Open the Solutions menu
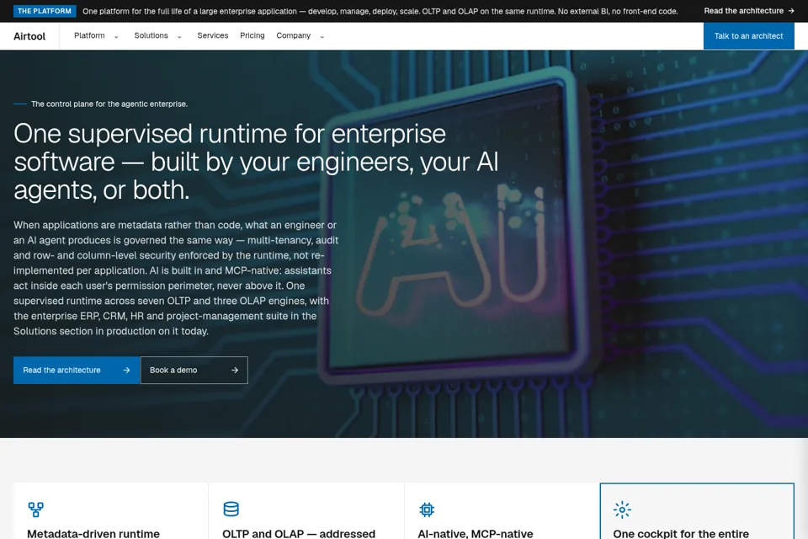 [x=151, y=35]
